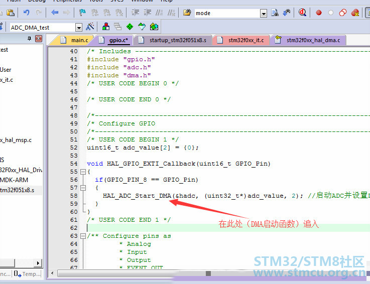
Task: Click line number 62 in the gutter
Action: tap(74, 228)
